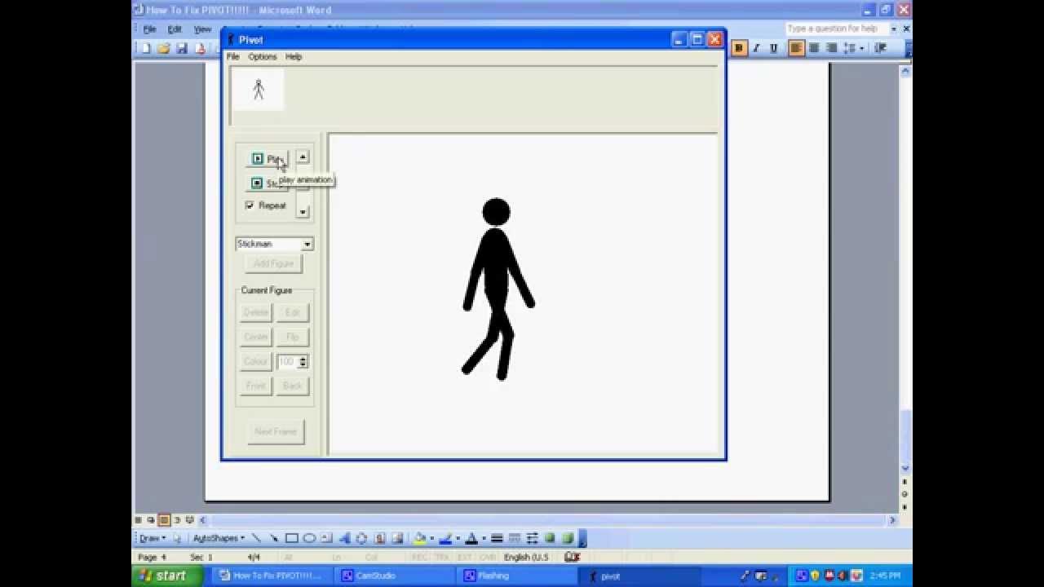
Task: Toggle Underline formatting in Word
Action: 773,49
